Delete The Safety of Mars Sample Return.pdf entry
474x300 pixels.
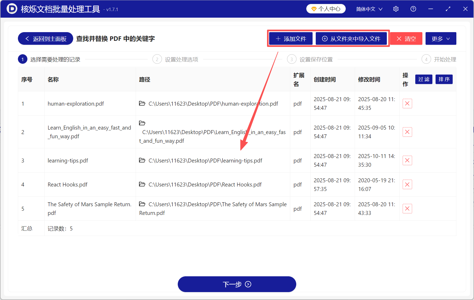tap(407, 208)
